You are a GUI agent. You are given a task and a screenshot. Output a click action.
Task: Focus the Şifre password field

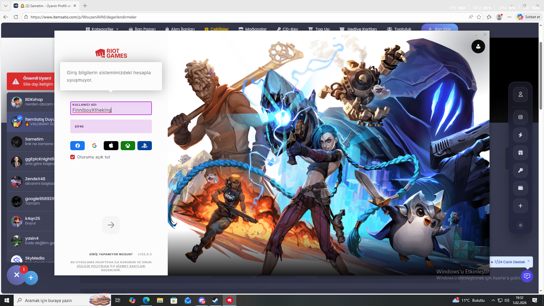pyautogui.click(x=111, y=126)
